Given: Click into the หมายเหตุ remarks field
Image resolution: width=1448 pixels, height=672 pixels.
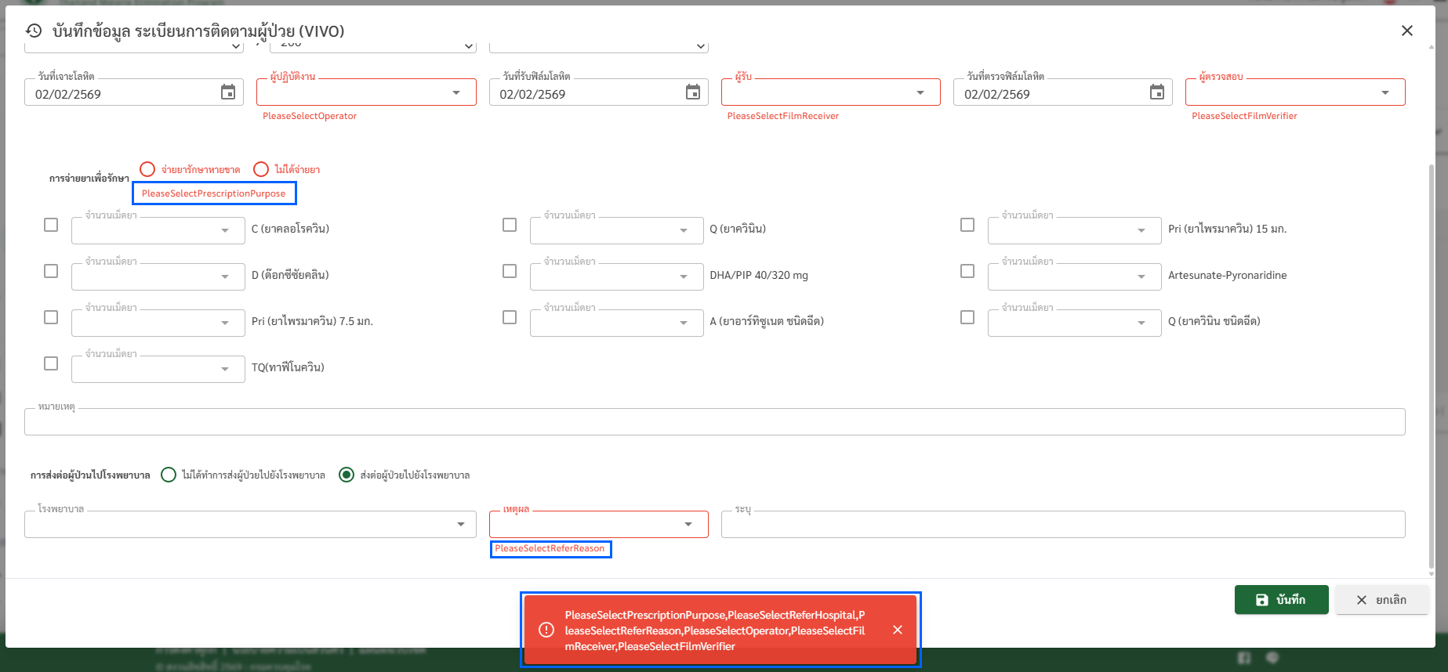Looking at the screenshot, I should pos(713,422).
